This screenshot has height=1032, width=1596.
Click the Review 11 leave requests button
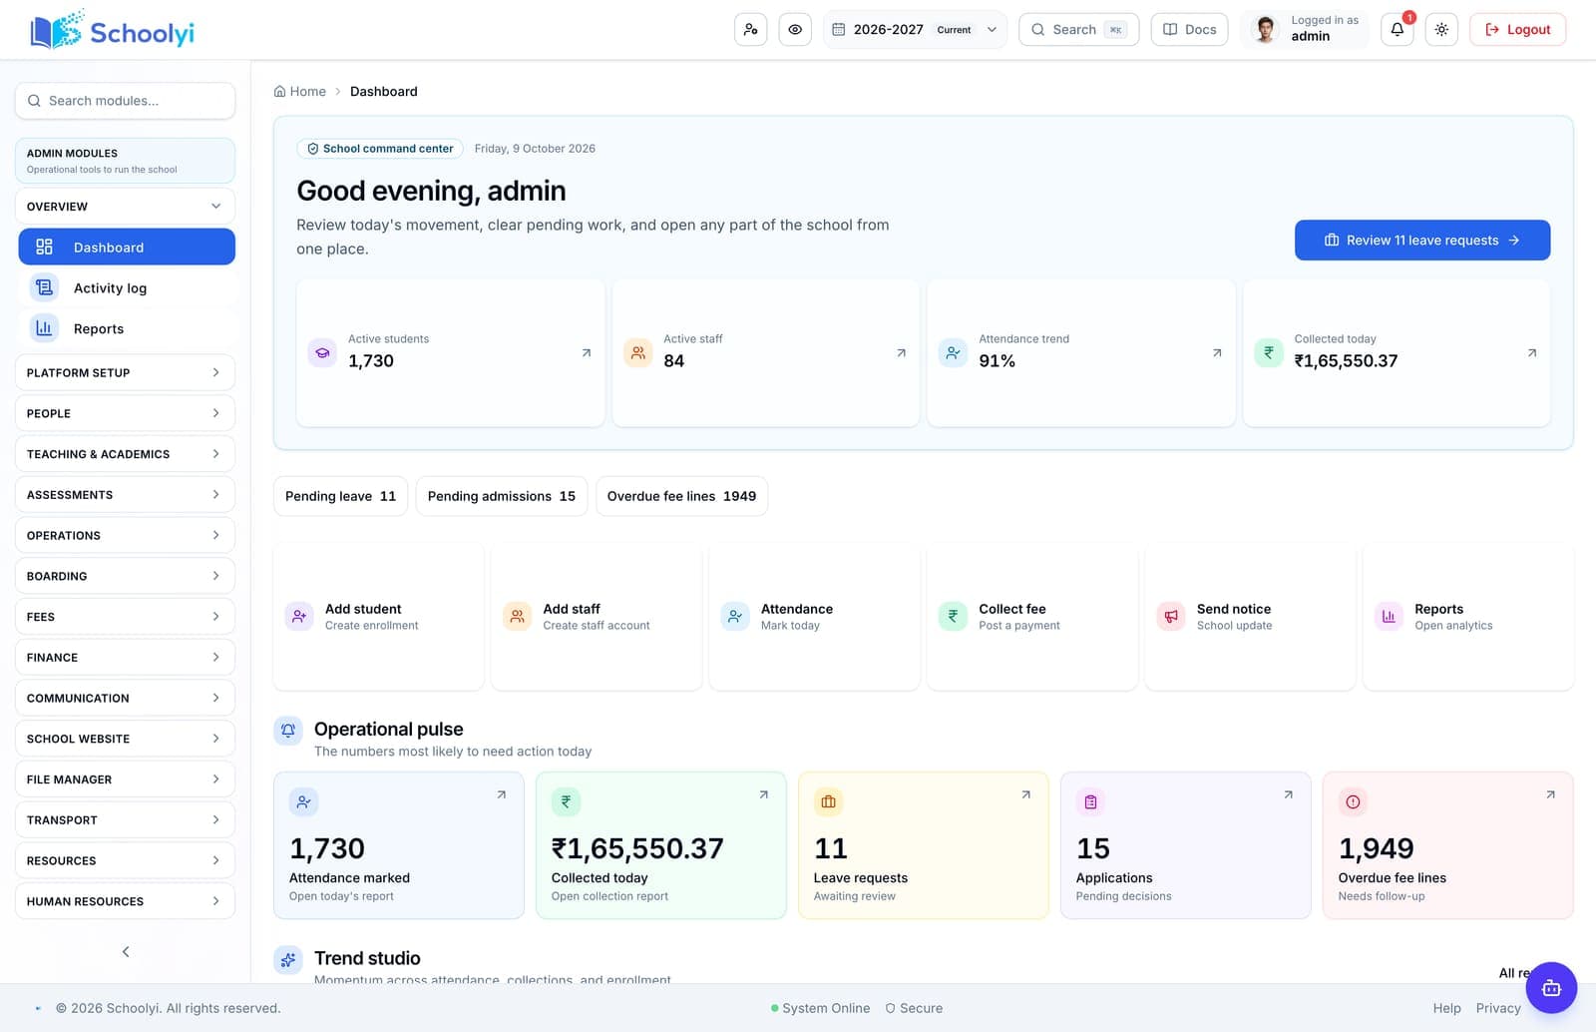click(x=1422, y=241)
